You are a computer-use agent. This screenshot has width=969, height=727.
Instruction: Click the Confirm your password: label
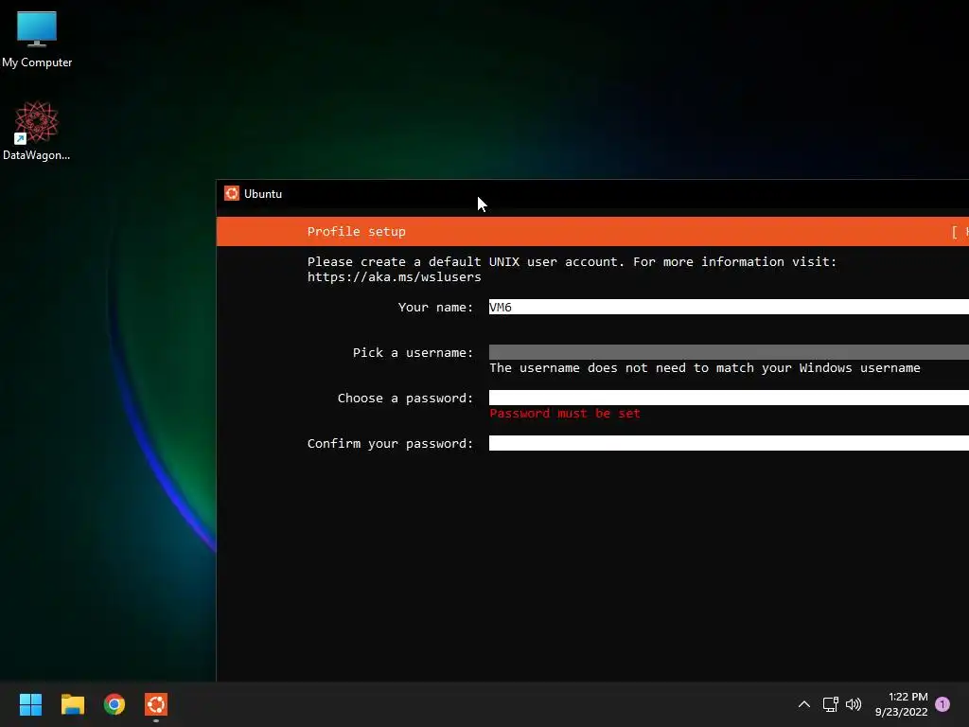point(390,443)
